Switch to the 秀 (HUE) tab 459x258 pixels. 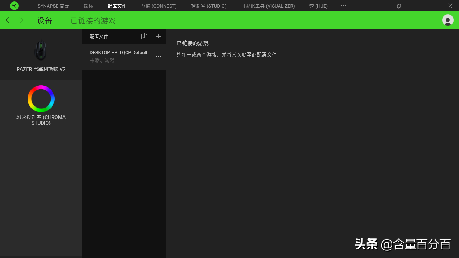coord(318,6)
